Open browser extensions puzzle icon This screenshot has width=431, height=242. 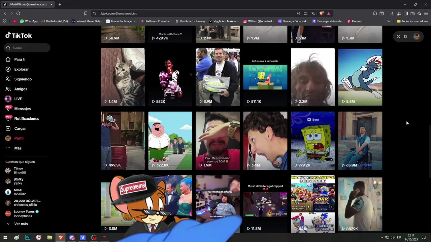click(x=375, y=13)
